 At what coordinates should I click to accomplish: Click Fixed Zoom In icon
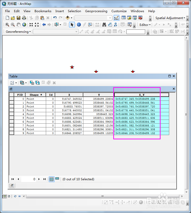coord(31,25)
